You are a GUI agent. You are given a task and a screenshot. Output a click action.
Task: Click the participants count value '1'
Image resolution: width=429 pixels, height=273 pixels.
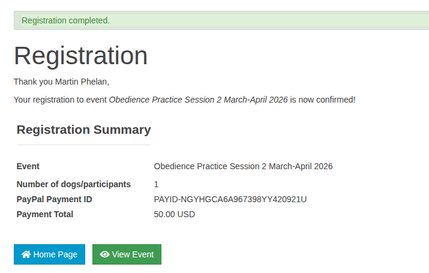[156, 184]
